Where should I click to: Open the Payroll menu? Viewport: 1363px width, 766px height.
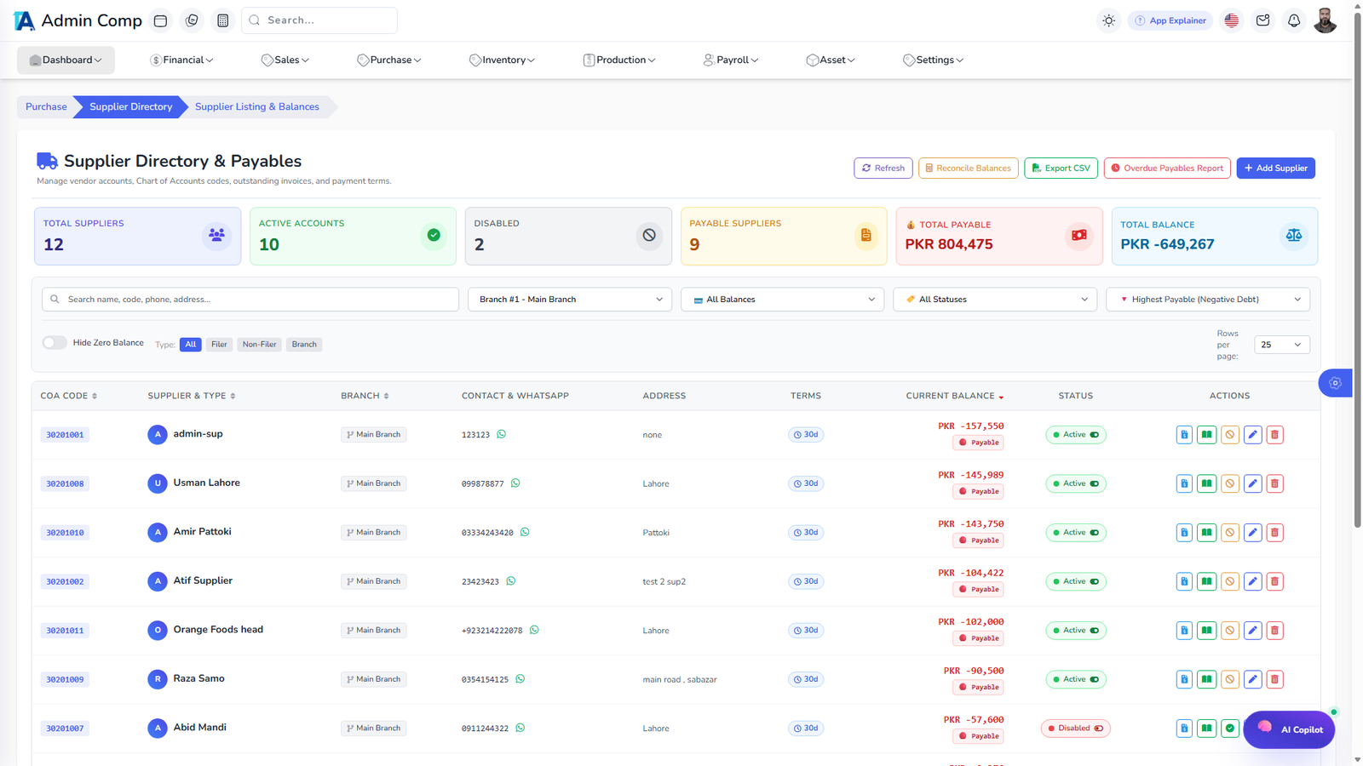731,60
